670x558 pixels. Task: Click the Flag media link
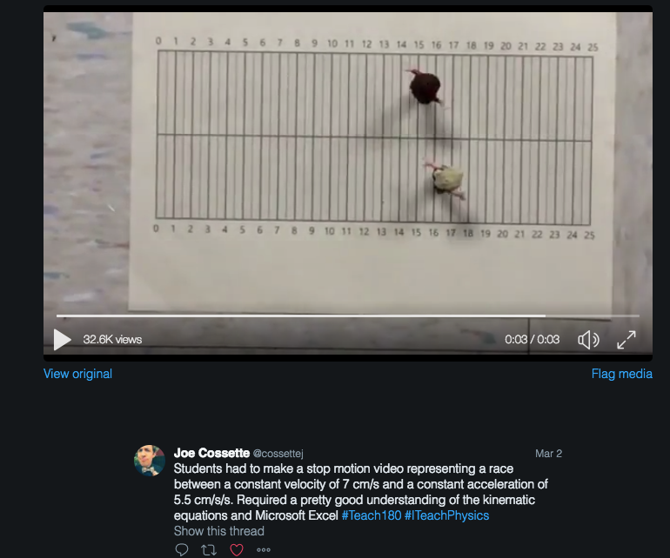click(x=622, y=374)
